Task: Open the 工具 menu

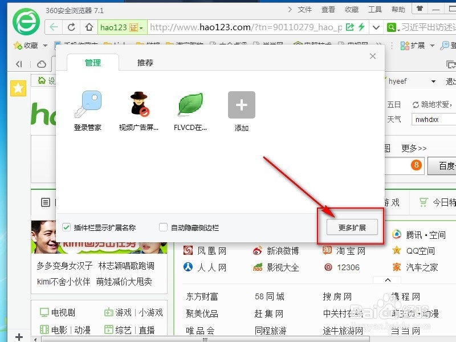Action: [x=375, y=10]
